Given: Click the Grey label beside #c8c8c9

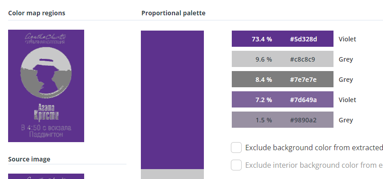Looking at the screenshot, I should click(x=346, y=59).
